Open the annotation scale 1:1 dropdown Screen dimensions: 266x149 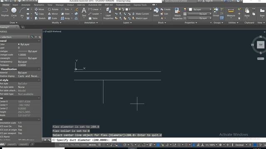(x=211, y=145)
